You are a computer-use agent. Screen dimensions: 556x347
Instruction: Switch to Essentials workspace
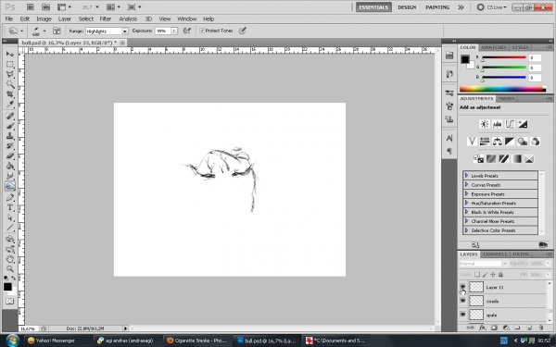(373, 7)
